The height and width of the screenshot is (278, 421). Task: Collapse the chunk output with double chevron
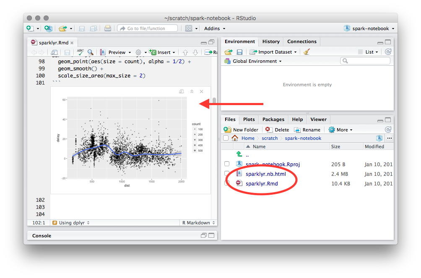[192, 91]
